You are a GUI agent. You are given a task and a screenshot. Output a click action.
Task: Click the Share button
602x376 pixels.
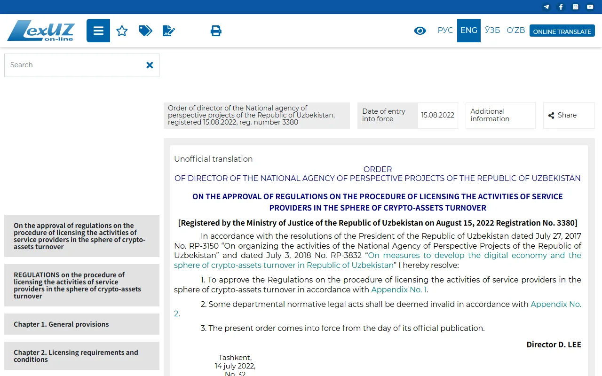tap(569, 116)
